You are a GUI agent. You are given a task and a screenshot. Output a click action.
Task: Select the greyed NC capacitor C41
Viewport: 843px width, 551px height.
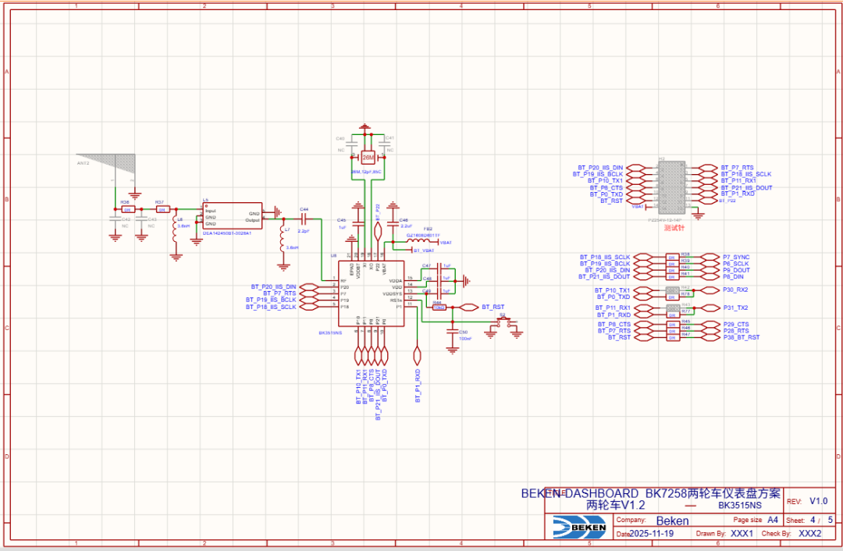[x=384, y=144]
